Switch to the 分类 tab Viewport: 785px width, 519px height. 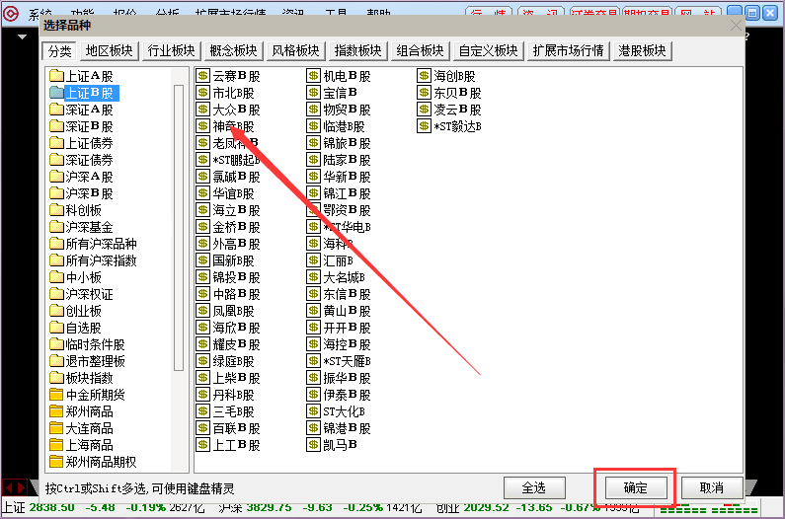(59, 51)
